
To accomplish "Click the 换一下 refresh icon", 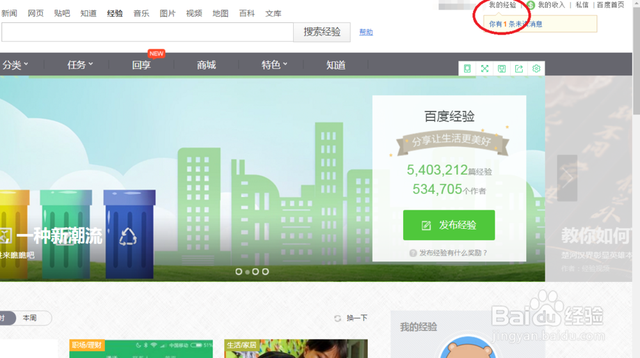I will pyautogui.click(x=337, y=318).
